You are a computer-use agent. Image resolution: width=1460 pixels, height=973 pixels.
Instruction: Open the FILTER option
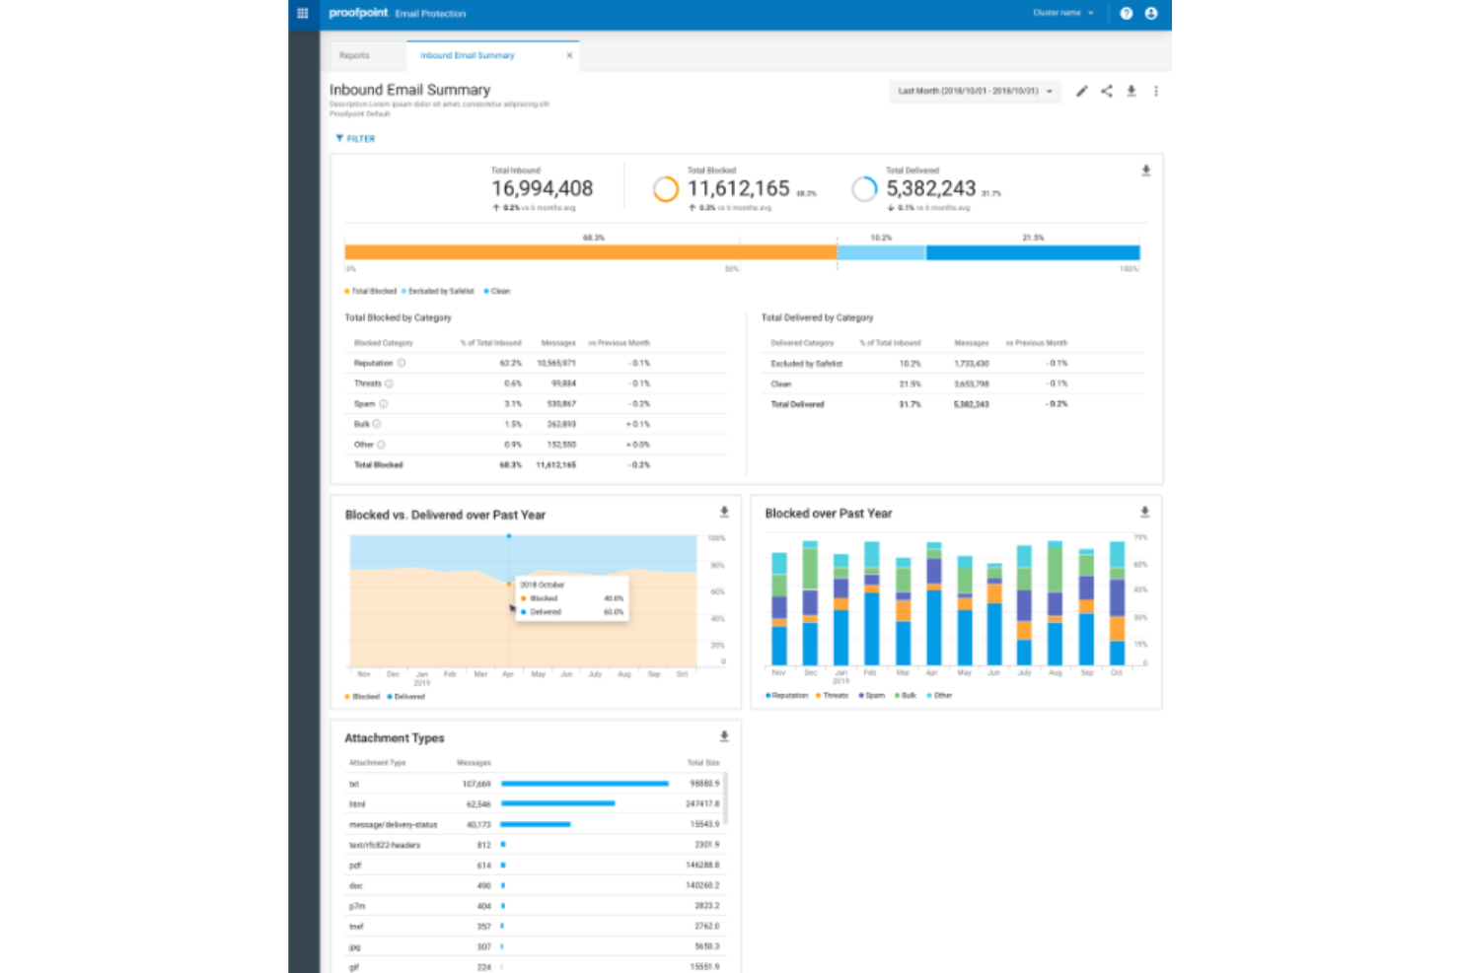[x=355, y=139]
